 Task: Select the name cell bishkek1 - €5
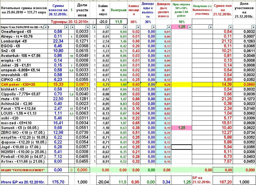(x=24, y=89)
